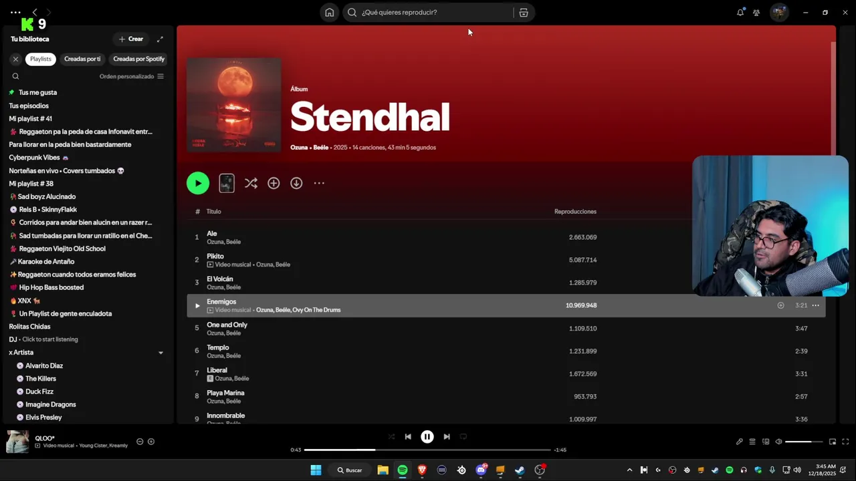Click now playing QLOO* cover thumbnail
The height and width of the screenshot is (481, 856).
(x=17, y=442)
